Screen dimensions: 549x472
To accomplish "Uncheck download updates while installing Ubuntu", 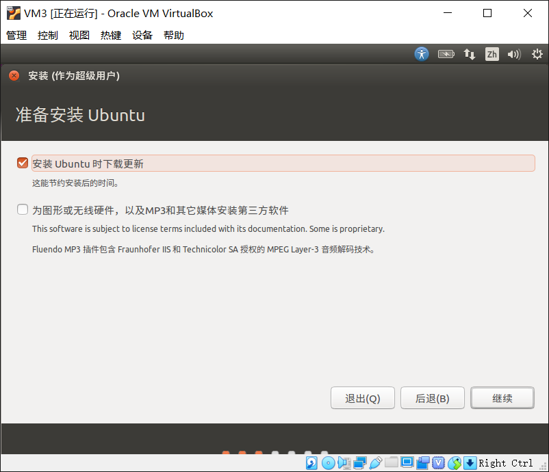I will (x=23, y=163).
